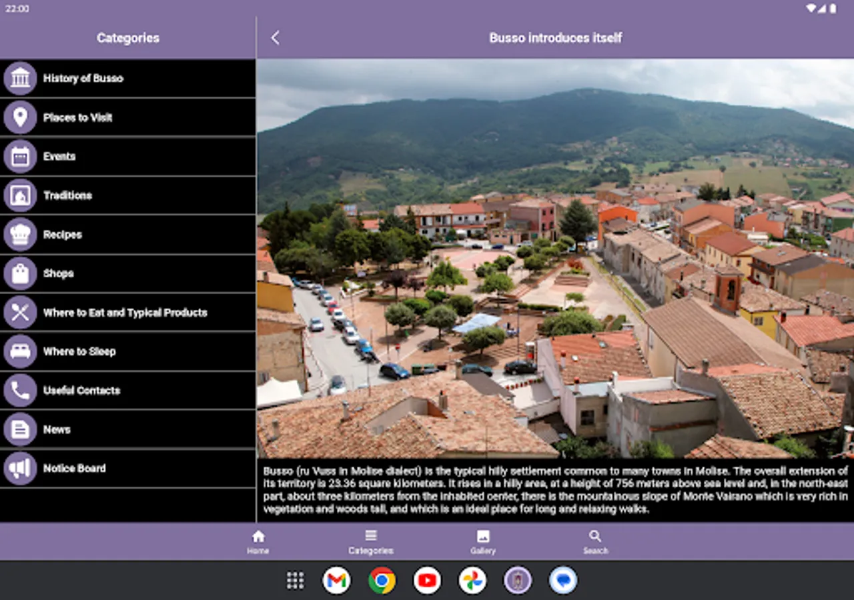Click the Where to Sleep bed icon

20,351
